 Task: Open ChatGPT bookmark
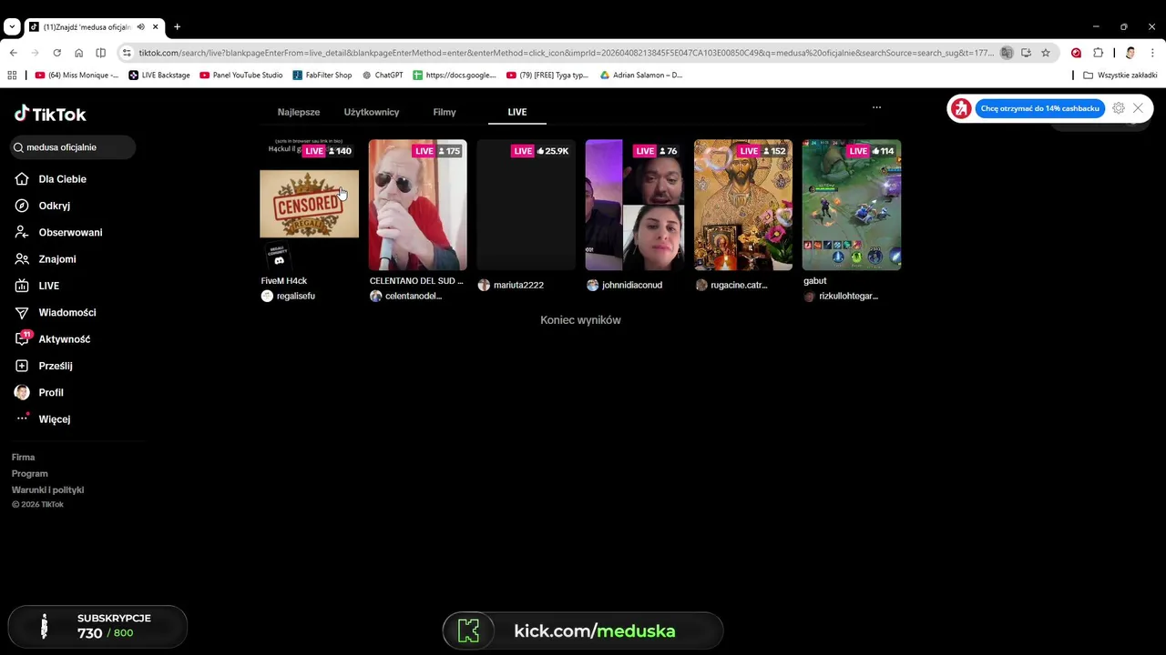(383, 76)
